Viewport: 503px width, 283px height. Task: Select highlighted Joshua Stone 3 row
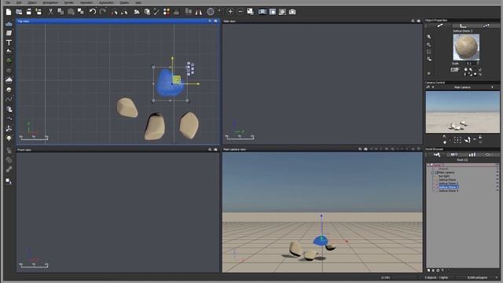449,187
